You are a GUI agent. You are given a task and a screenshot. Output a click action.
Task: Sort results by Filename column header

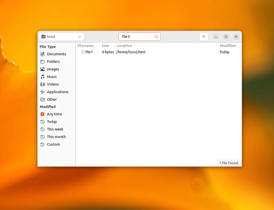(x=85, y=46)
